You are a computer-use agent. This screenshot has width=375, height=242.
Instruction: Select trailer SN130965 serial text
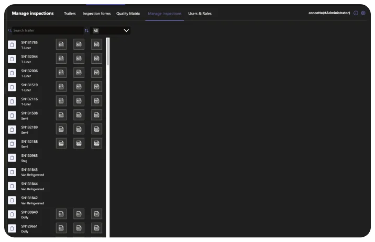tap(29, 156)
